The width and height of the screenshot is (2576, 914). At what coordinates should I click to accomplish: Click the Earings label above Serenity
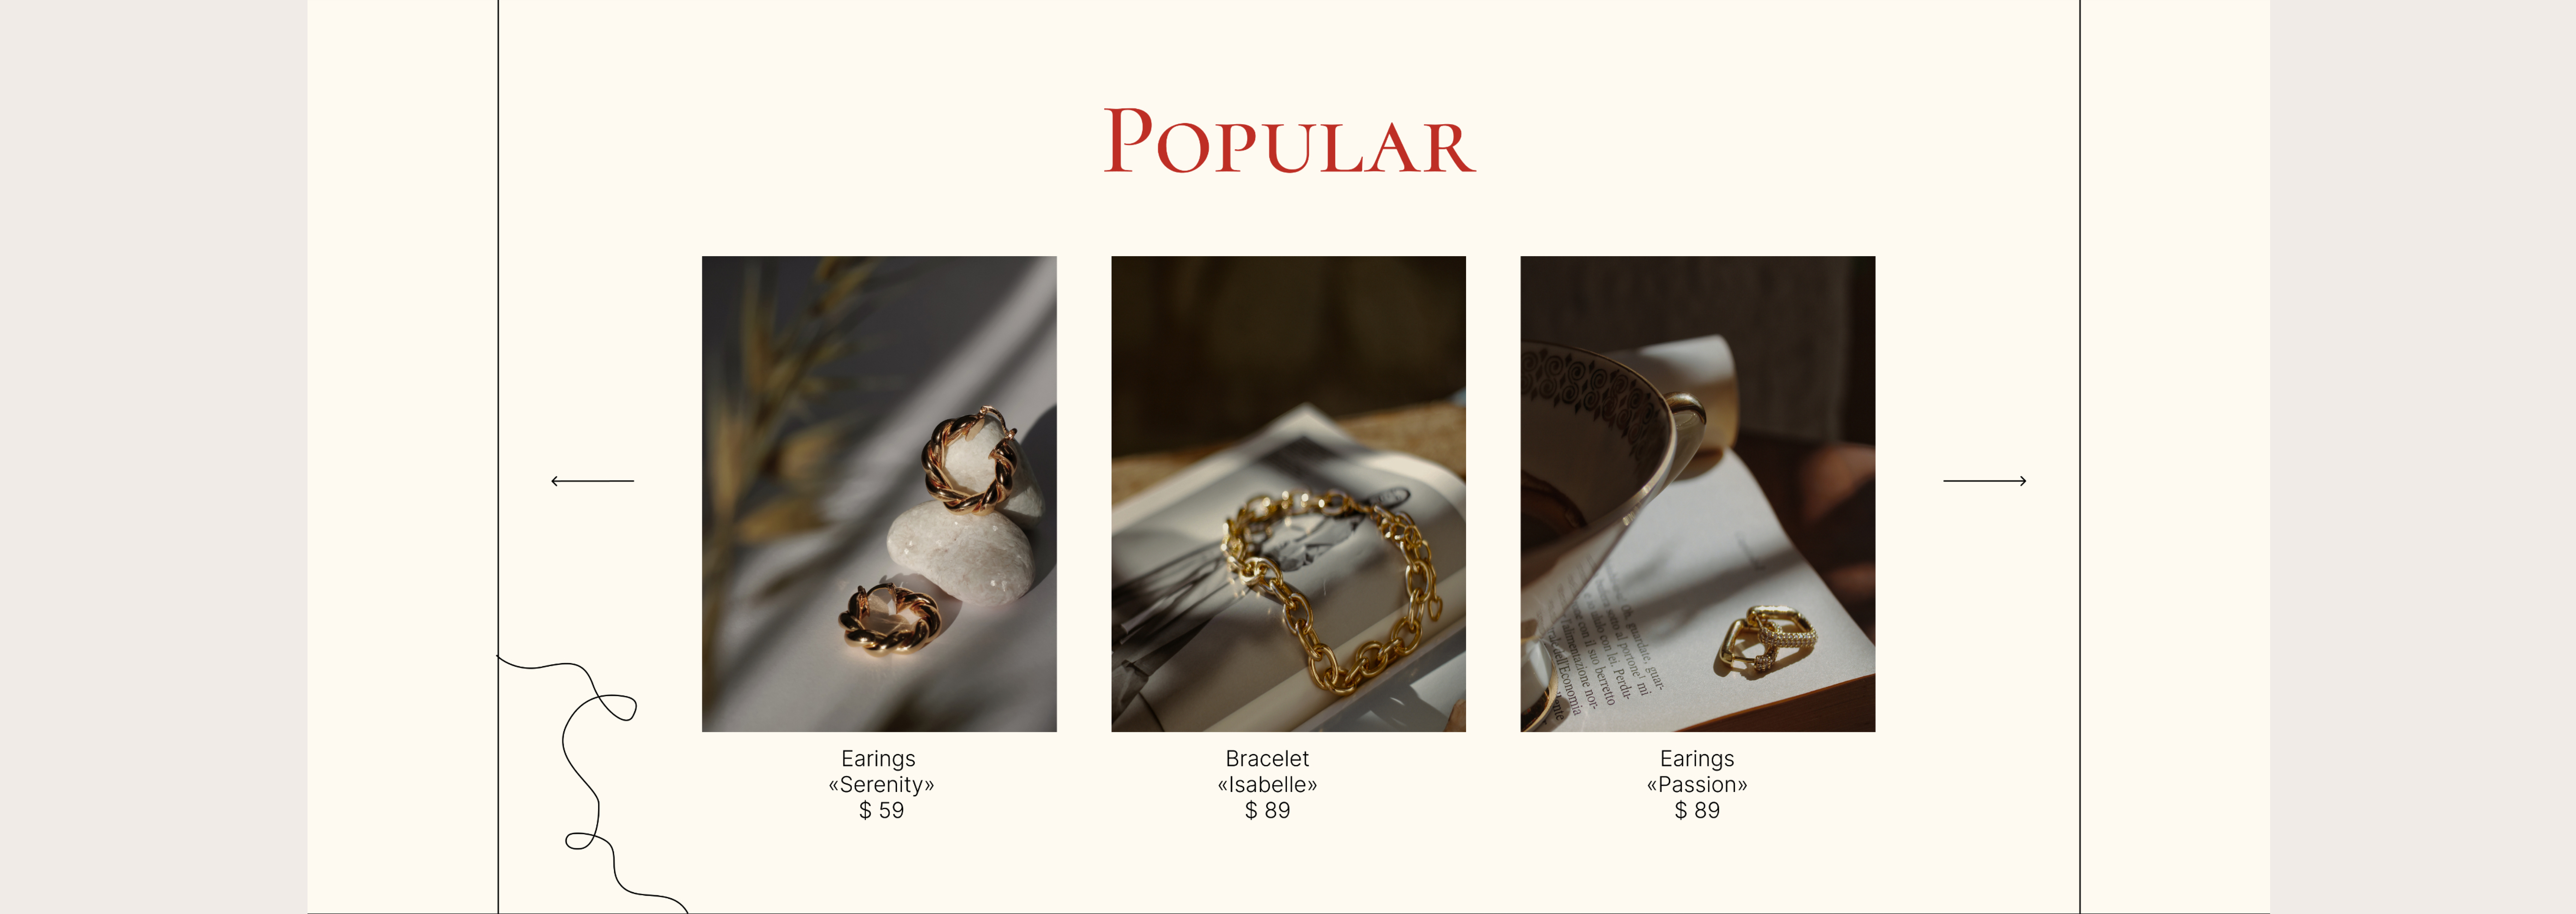878,759
